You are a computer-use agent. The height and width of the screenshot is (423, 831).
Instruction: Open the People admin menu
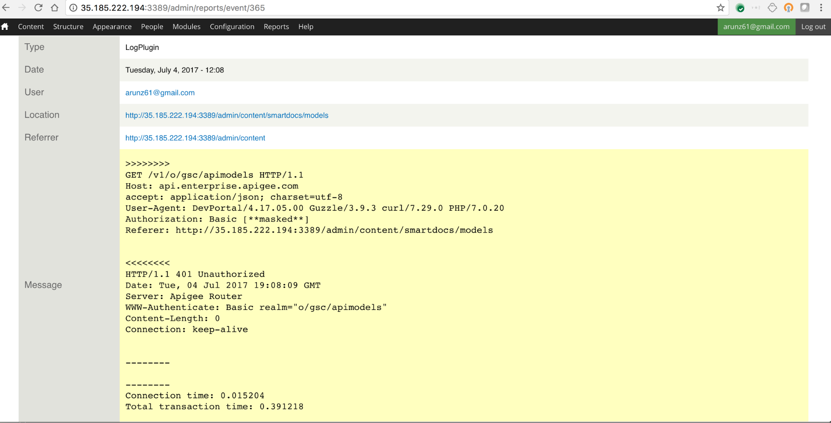click(152, 27)
